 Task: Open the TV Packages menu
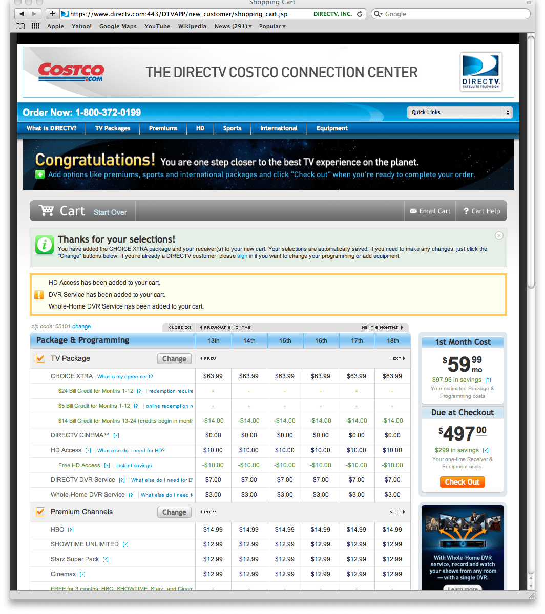[x=113, y=128]
